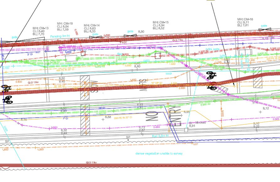Click the hatched box beside SLOW marking
This screenshot has width=280, height=182.
[x=85, y=87]
